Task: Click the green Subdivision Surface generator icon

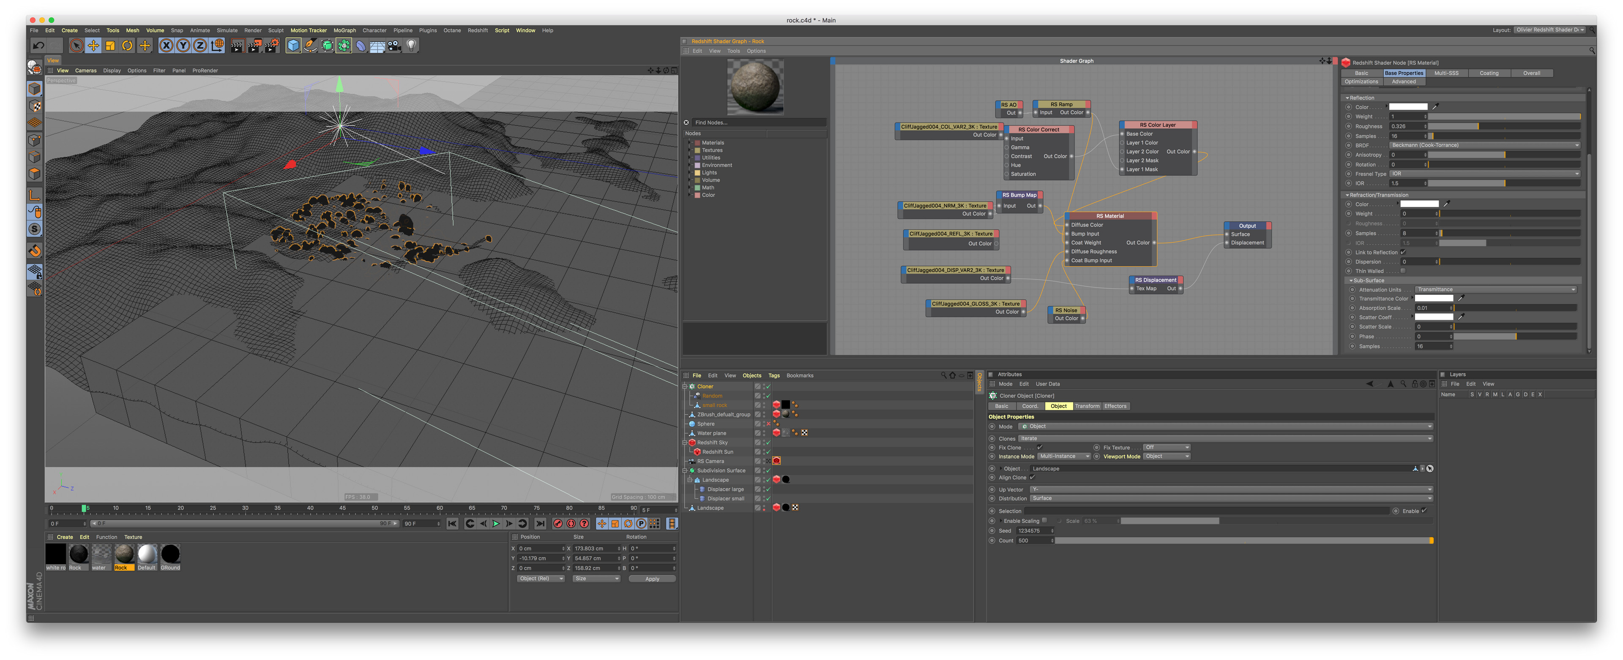Action: [x=328, y=45]
